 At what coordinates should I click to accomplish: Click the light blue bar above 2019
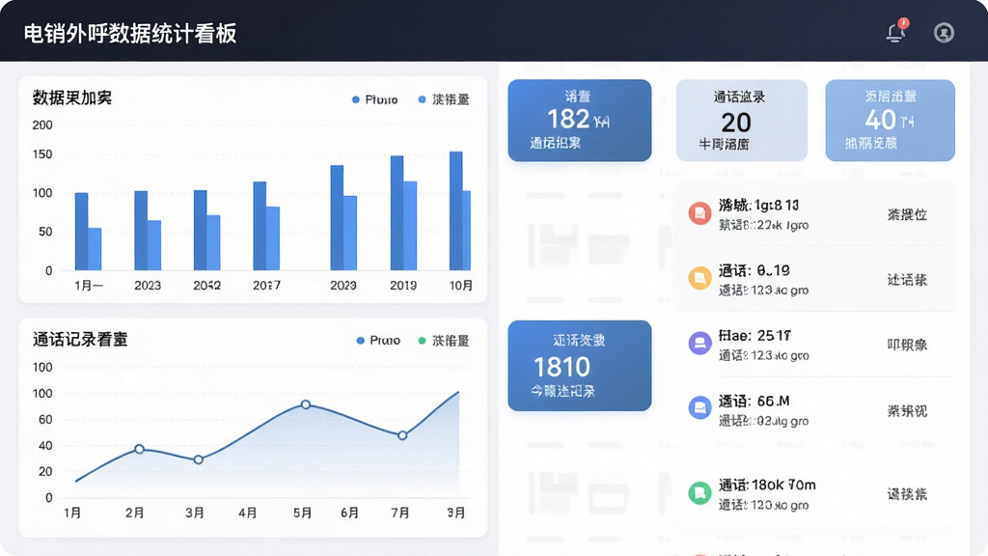point(410,226)
